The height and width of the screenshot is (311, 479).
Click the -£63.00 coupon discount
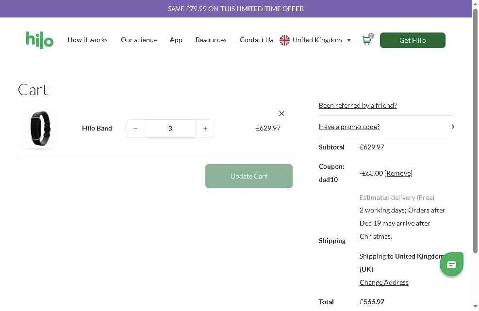point(371,173)
